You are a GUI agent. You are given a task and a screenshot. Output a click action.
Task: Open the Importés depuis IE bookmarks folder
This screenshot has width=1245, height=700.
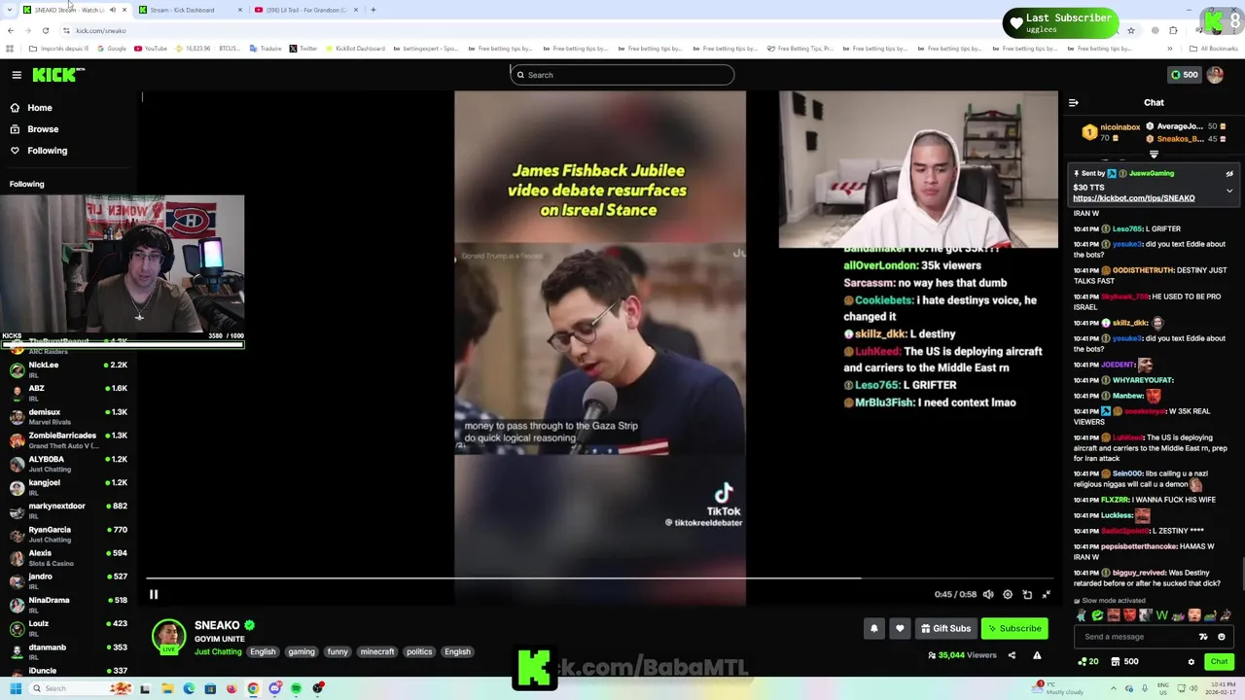[x=59, y=49]
